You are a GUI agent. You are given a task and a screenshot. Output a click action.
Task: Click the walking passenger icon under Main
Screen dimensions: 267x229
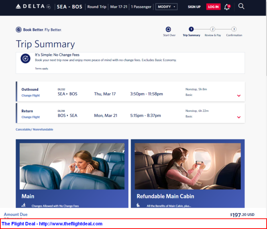click(24, 205)
